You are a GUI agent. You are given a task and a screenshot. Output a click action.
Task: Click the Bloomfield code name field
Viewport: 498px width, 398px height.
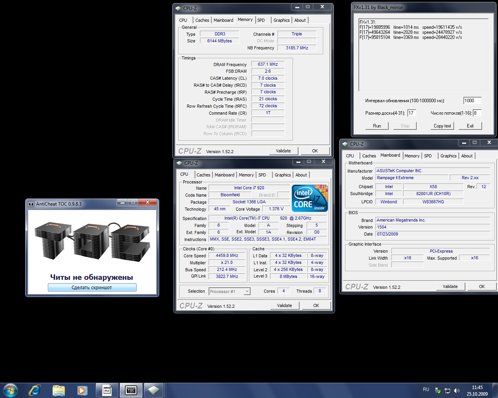[x=230, y=195]
